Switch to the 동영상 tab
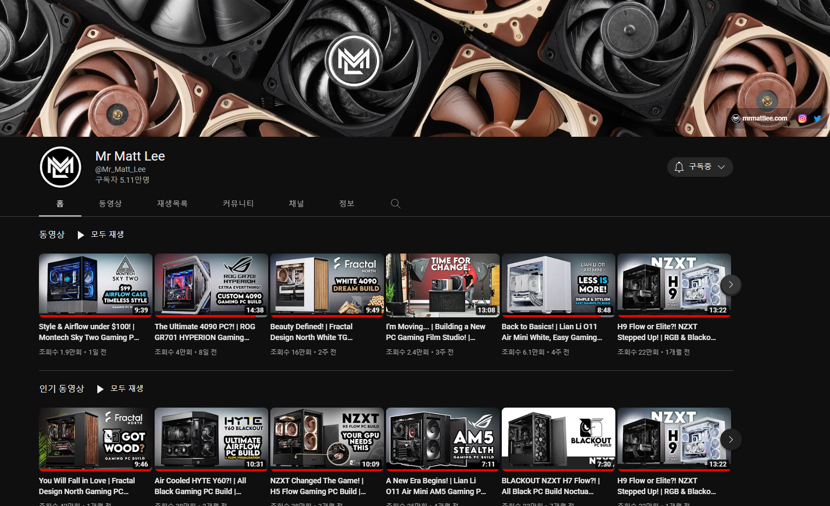The image size is (830, 506). click(110, 204)
